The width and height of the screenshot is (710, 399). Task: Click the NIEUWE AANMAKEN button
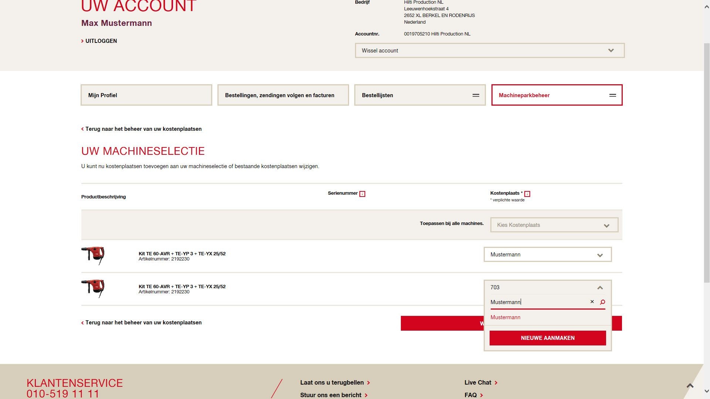(x=548, y=338)
